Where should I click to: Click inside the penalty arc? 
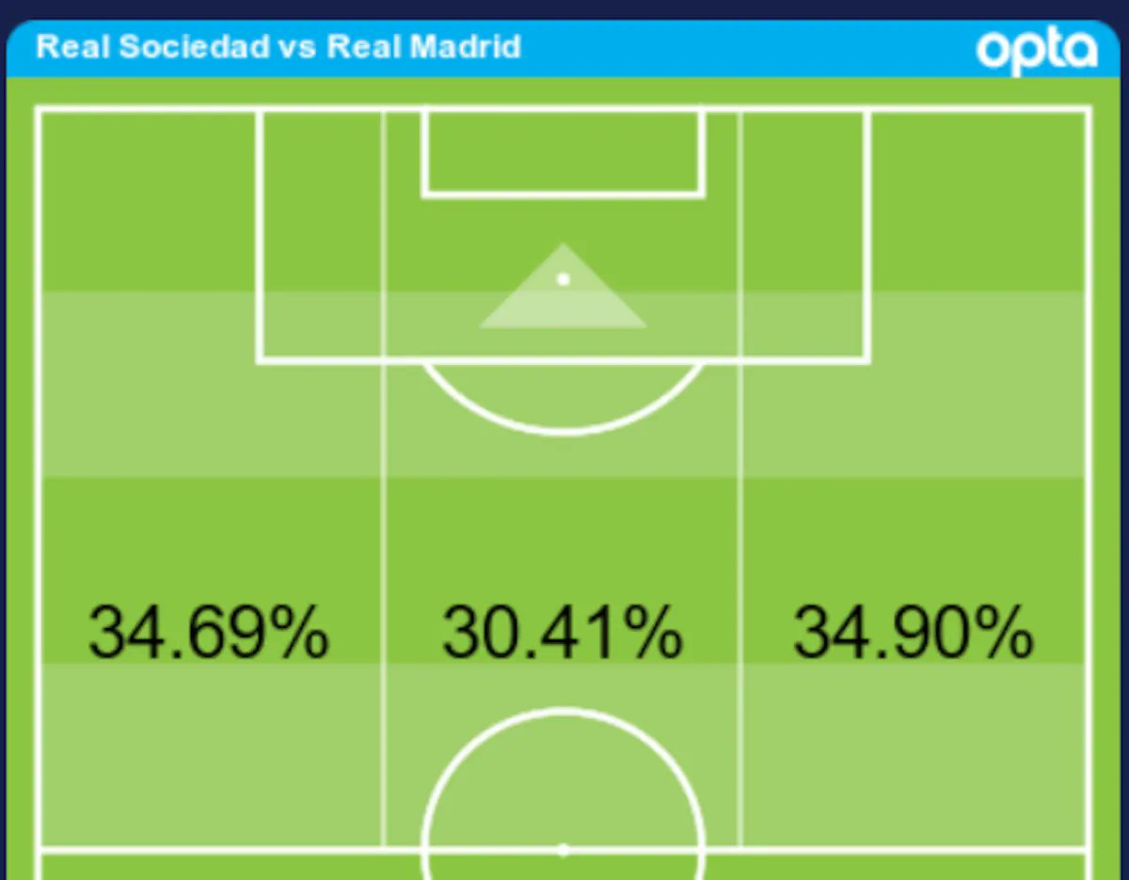[x=563, y=395]
